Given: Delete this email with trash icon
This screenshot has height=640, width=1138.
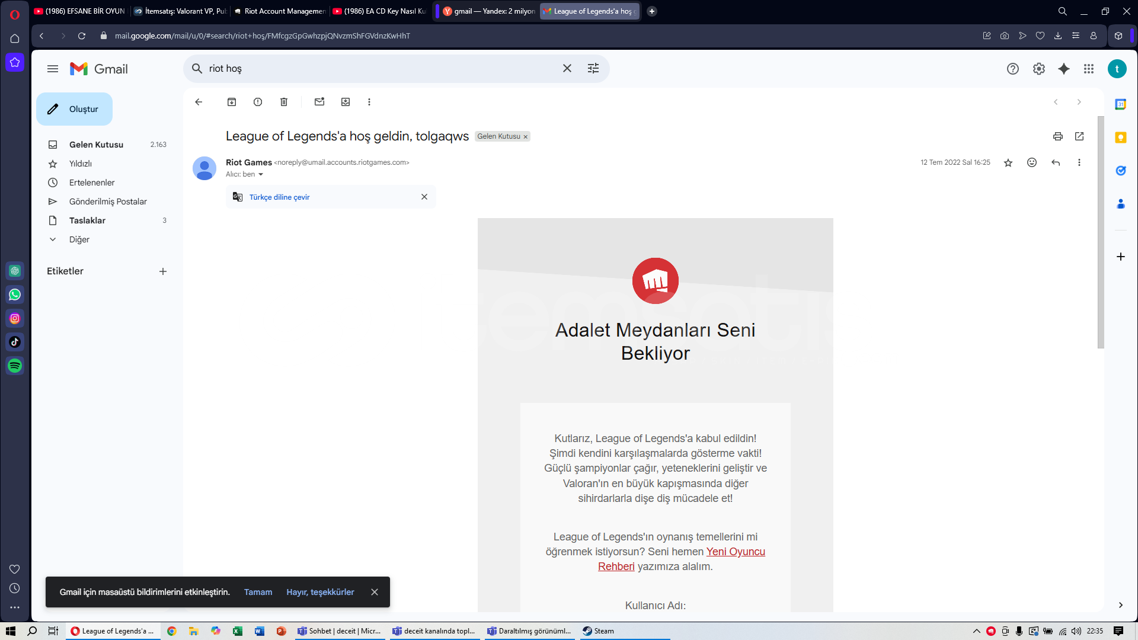Looking at the screenshot, I should click(x=284, y=102).
